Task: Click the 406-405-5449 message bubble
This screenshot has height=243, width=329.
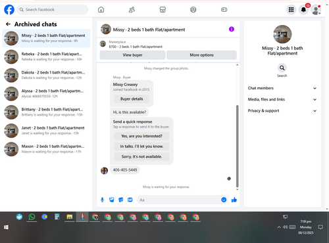Action: (x=125, y=170)
